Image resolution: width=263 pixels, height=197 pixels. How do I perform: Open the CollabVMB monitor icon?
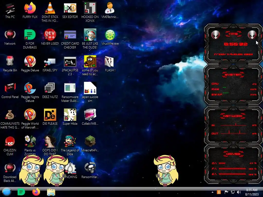90,117
